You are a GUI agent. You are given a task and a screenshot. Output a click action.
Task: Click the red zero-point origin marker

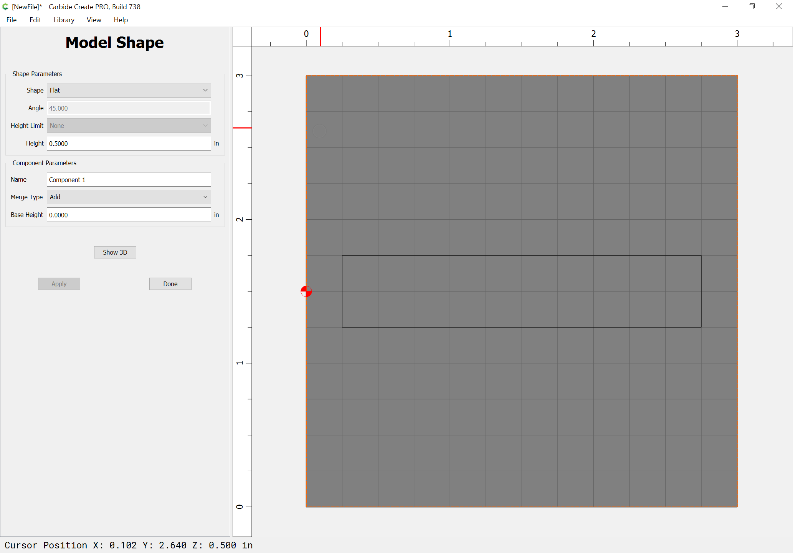pyautogui.click(x=306, y=291)
